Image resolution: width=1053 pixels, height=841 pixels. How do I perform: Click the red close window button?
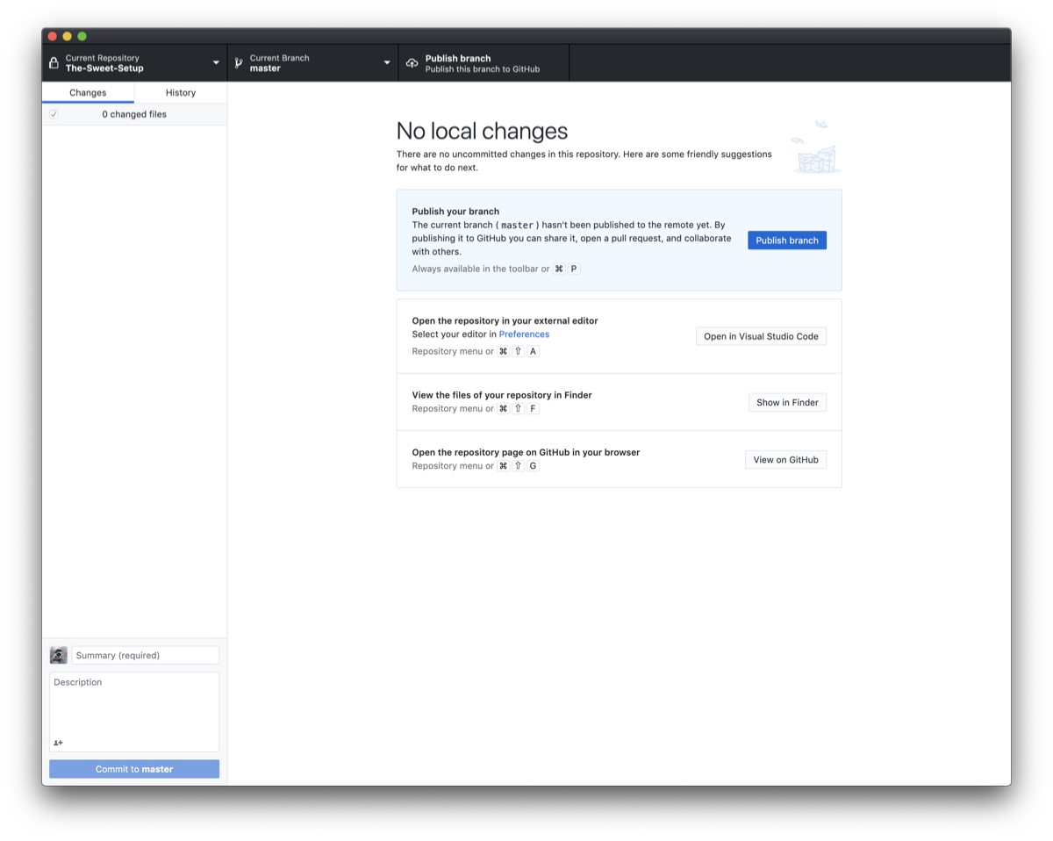coord(53,36)
